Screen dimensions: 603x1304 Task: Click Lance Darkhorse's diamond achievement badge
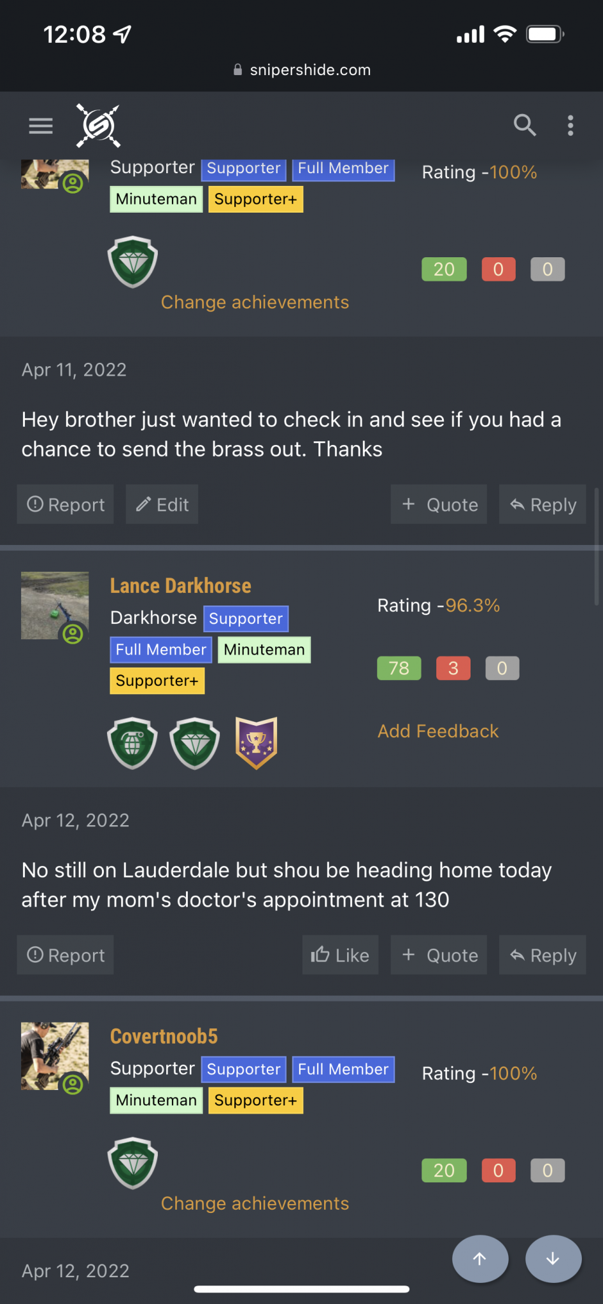coord(195,743)
